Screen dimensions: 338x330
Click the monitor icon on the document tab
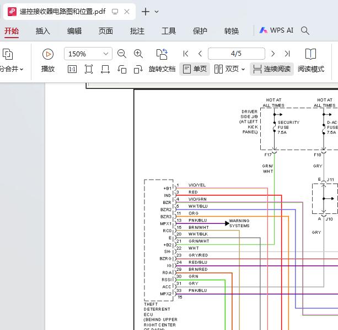coord(115,12)
